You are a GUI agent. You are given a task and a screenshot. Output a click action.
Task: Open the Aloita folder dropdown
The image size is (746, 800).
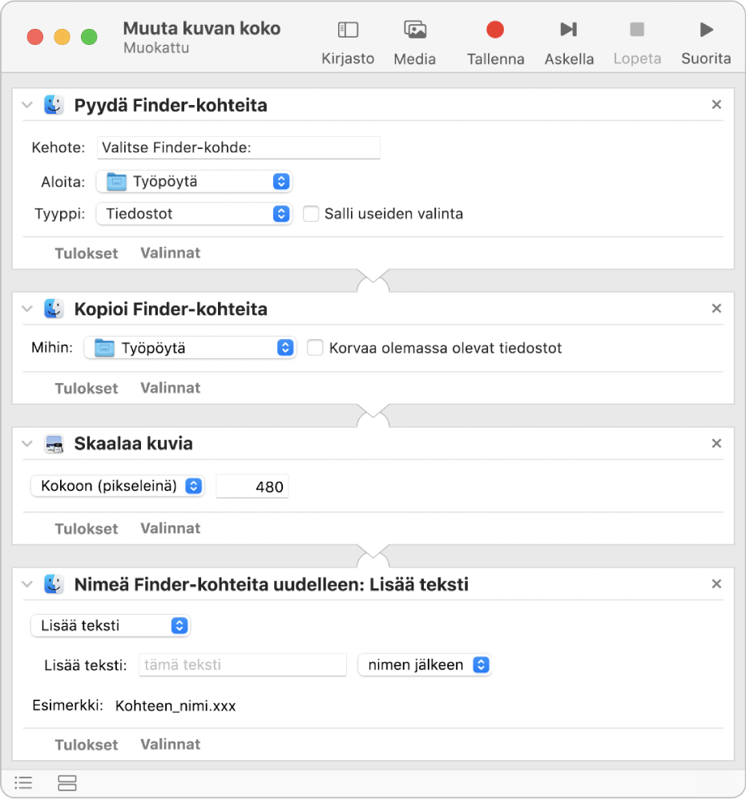point(193,182)
